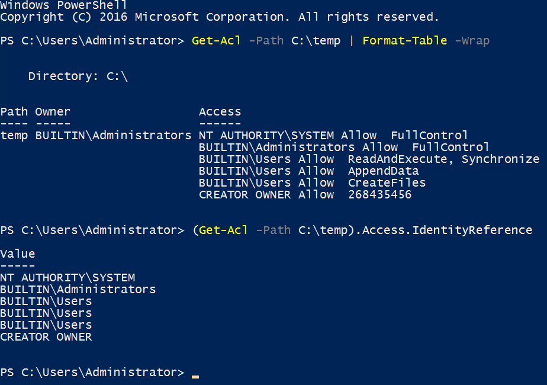Image resolution: width=547 pixels, height=385 pixels.
Task: Click the 268435456 access rights value
Action: point(379,194)
